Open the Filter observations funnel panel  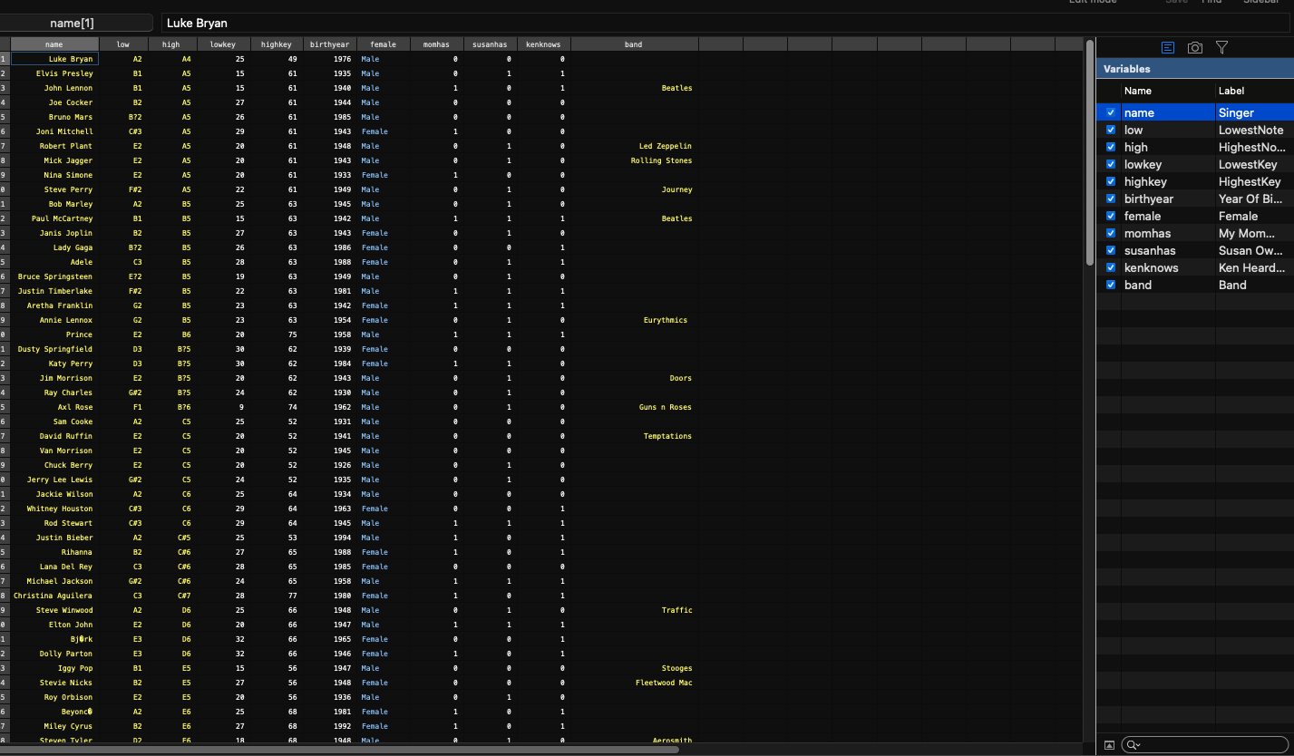pyautogui.click(x=1222, y=47)
